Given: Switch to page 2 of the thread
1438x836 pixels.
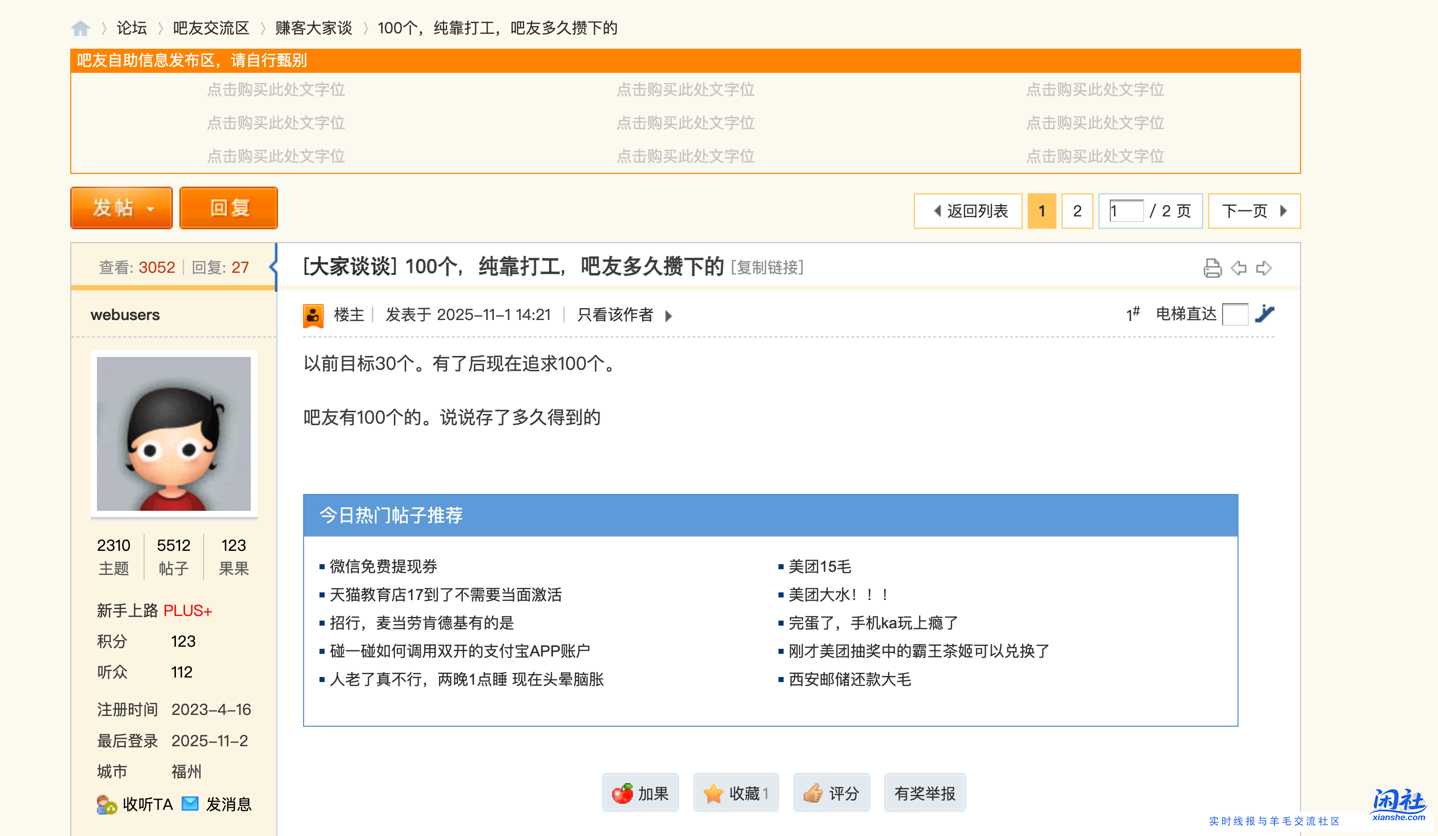Looking at the screenshot, I should [x=1077, y=211].
